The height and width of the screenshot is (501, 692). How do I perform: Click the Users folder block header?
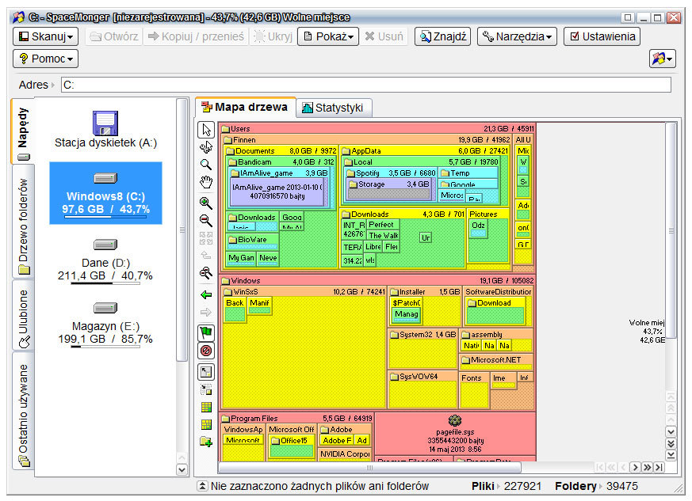click(377, 129)
